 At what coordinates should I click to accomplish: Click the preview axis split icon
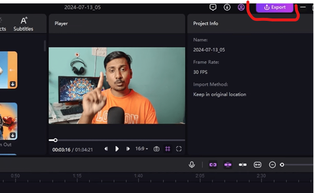243,165
